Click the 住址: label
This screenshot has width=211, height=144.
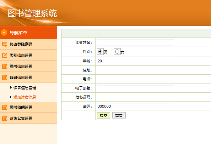[87, 70]
